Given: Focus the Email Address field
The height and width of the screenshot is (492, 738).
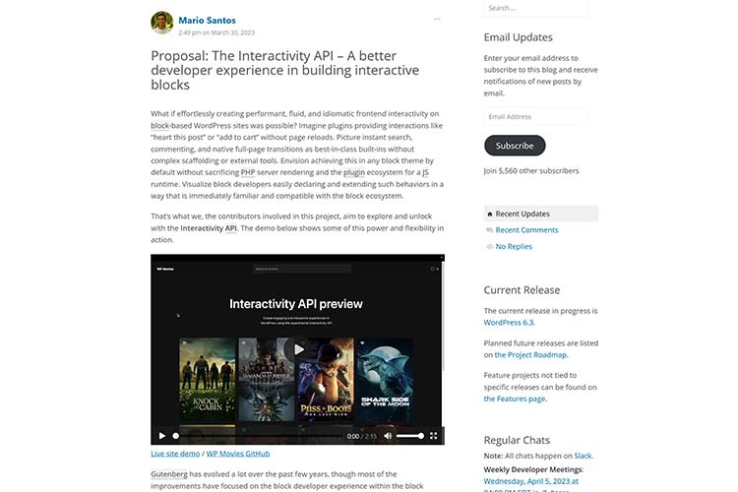Looking at the screenshot, I should [x=535, y=117].
